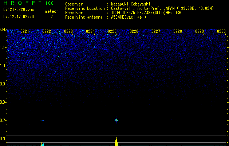Select the ICOM IC-575 receiver frequency text
229x146 pixels.
click(146, 13)
